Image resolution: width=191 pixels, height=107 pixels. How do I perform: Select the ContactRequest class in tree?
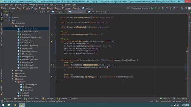pos(31,84)
